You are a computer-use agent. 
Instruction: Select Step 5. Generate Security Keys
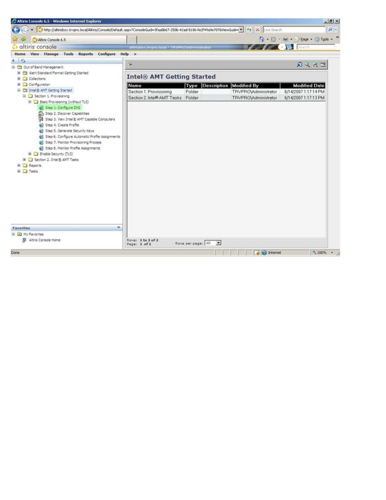coord(70,131)
